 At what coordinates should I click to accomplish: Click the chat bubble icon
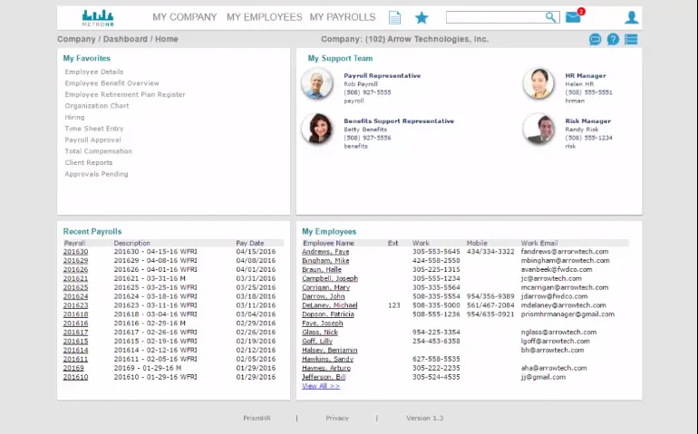click(596, 40)
